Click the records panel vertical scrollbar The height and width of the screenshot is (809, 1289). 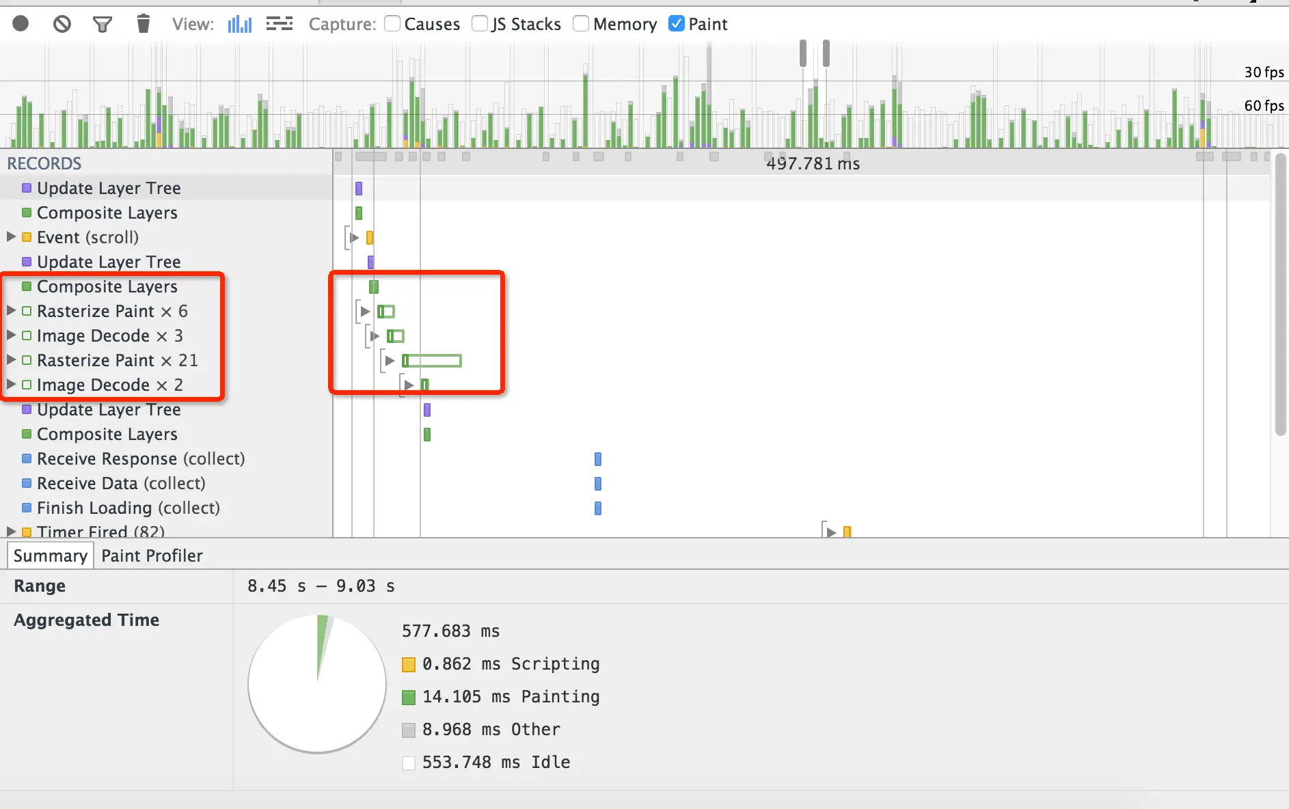tap(1281, 294)
